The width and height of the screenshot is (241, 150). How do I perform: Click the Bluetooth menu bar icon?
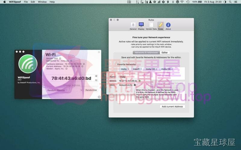[173, 2]
